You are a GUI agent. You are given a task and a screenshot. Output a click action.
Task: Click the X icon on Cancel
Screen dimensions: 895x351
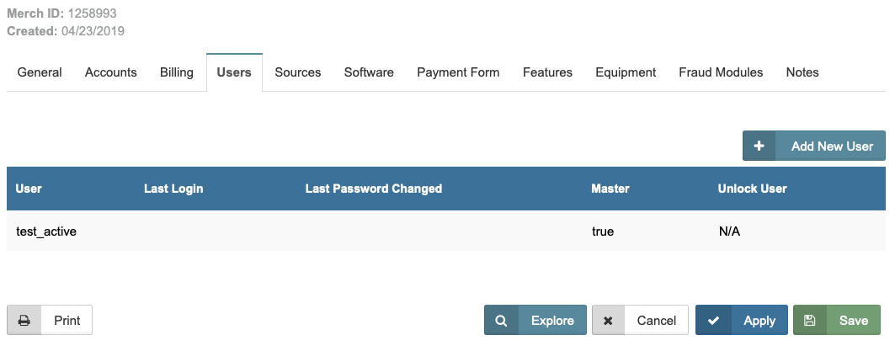[x=608, y=321]
